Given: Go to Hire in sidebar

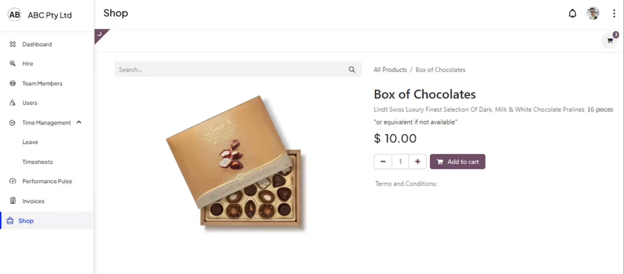Looking at the screenshot, I should tap(28, 64).
